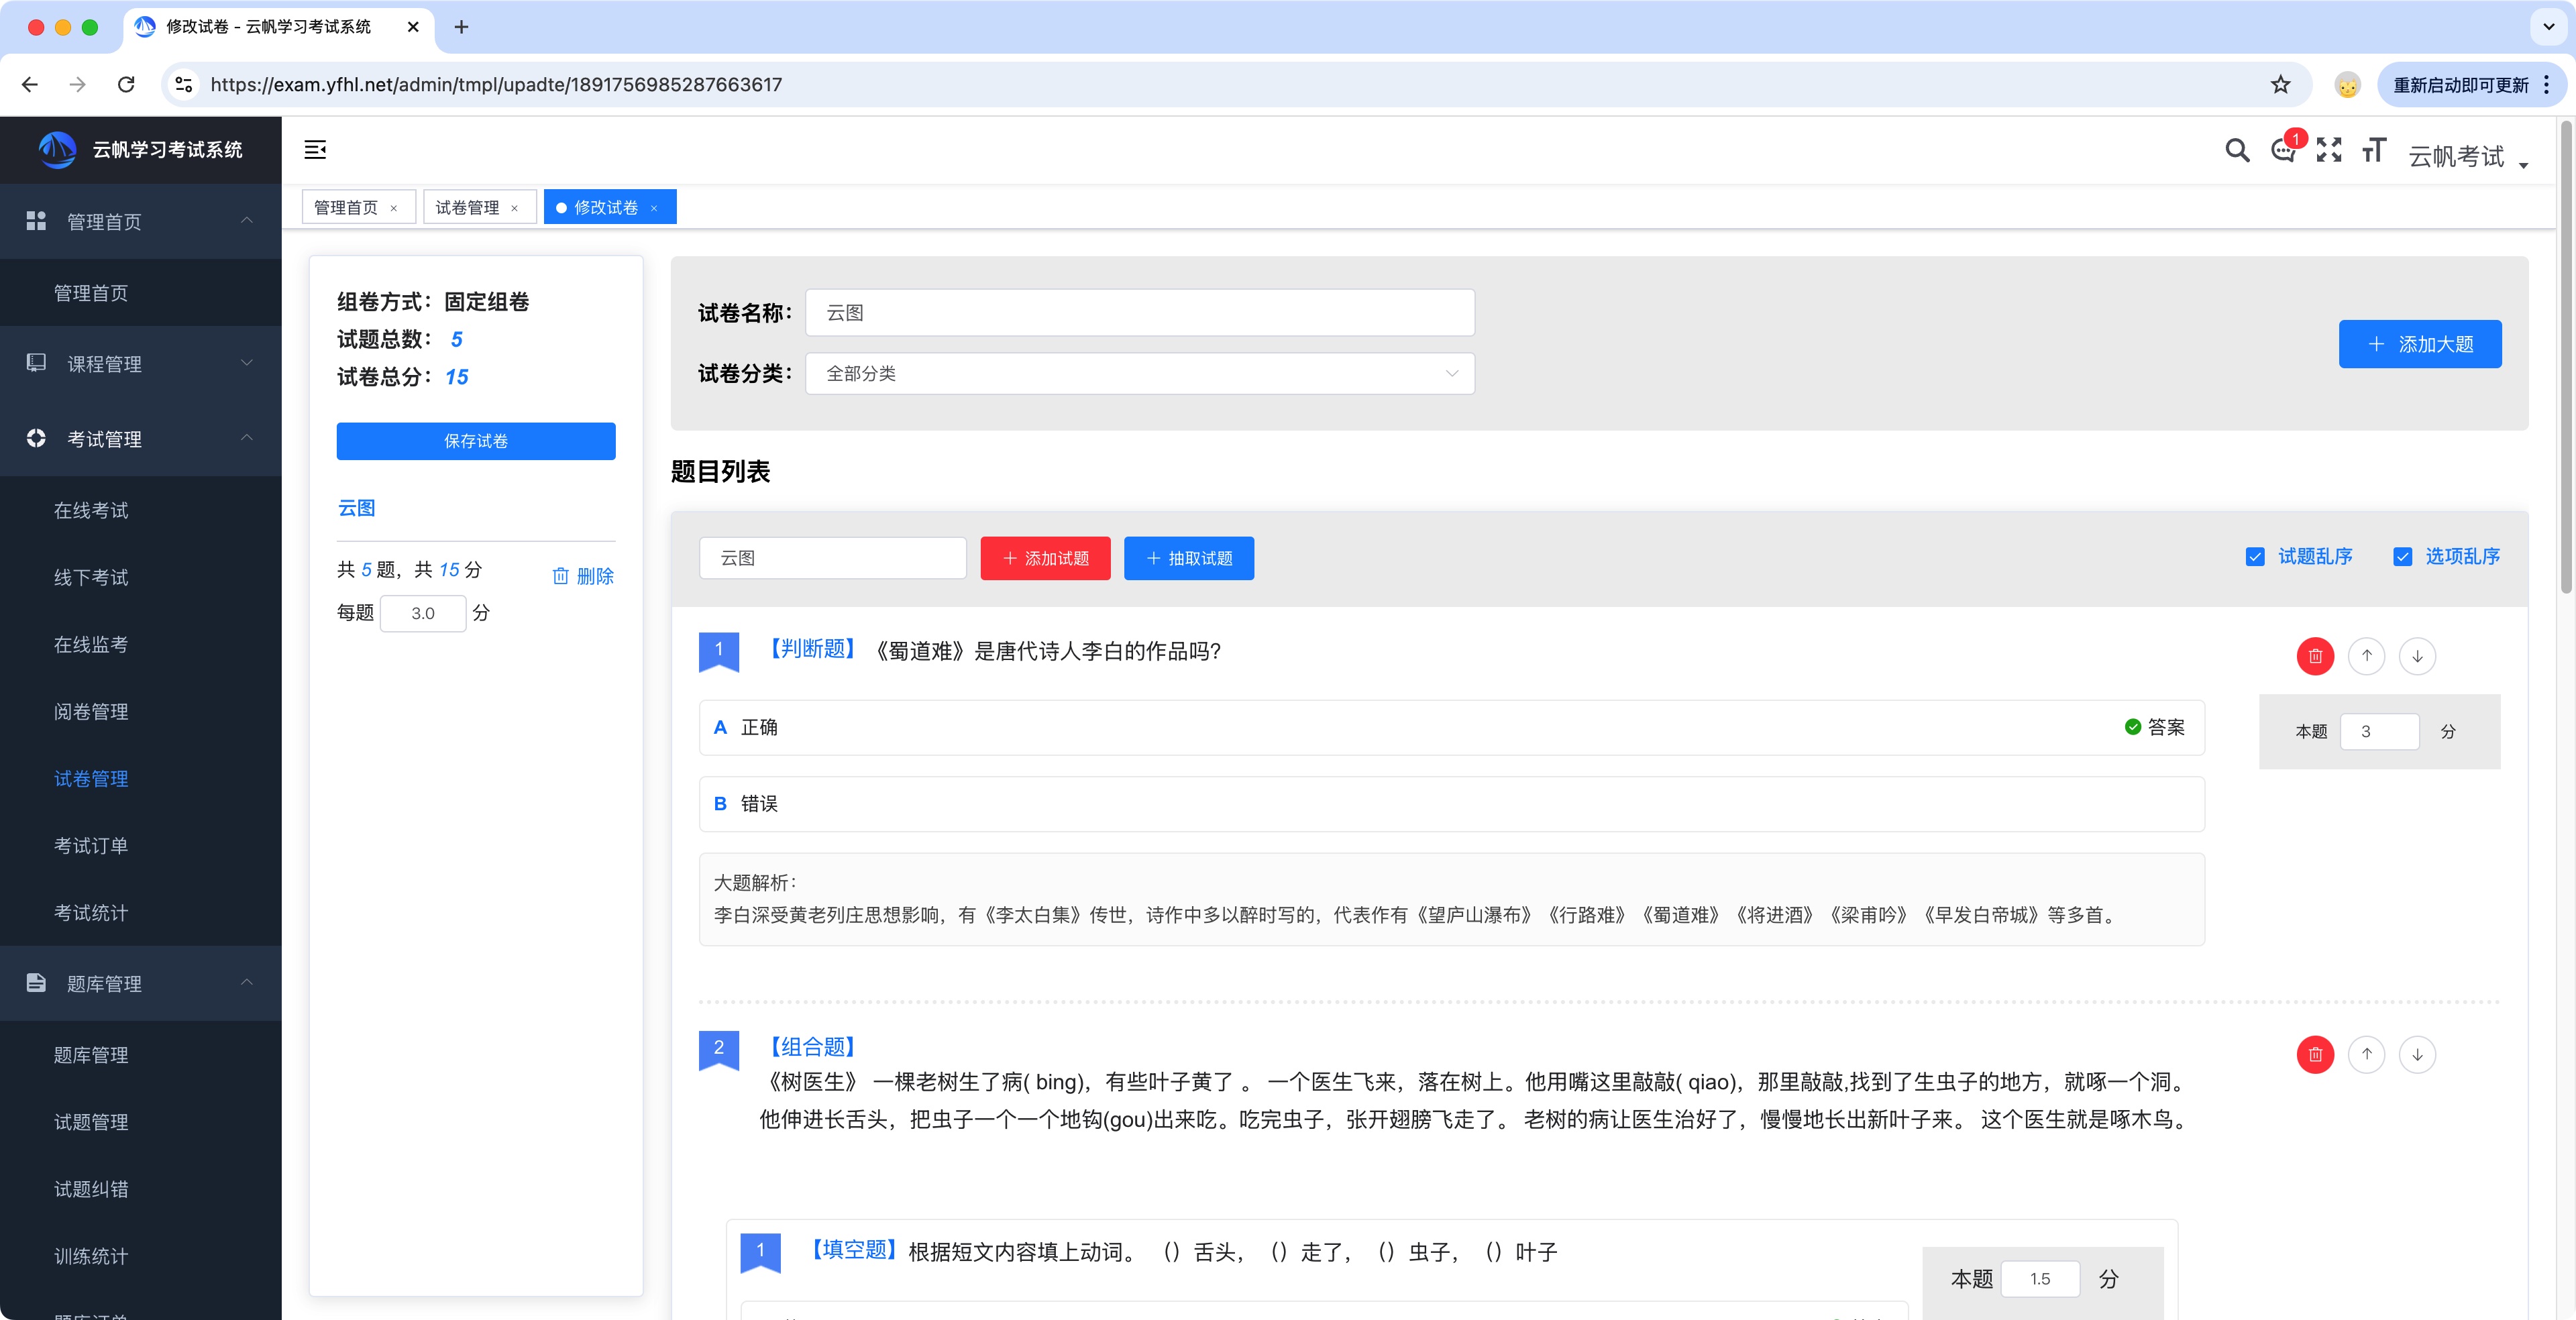Click the 保存试卷 button
Screen dimensions: 2576x1320
pos(476,441)
